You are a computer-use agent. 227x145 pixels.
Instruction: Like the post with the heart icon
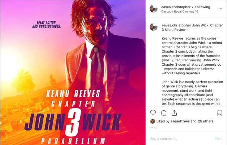coord(153,113)
